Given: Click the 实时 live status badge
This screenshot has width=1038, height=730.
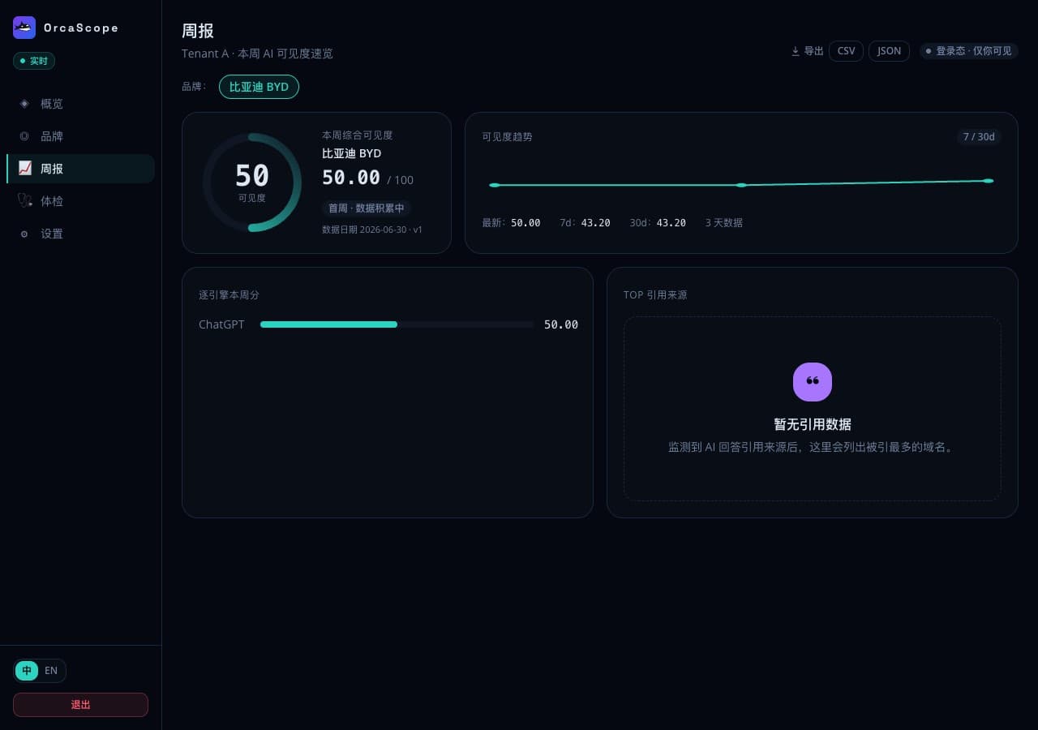Looking at the screenshot, I should tap(34, 61).
